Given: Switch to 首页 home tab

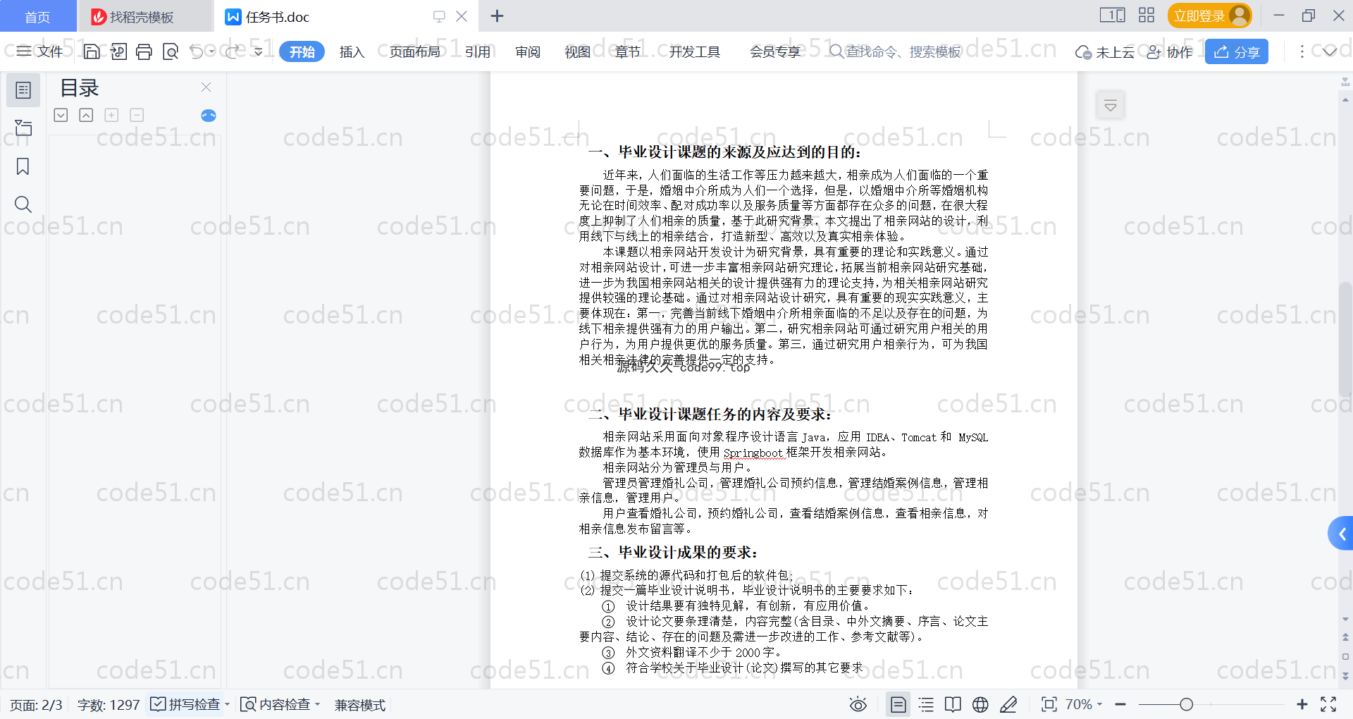Looking at the screenshot, I should (37, 16).
